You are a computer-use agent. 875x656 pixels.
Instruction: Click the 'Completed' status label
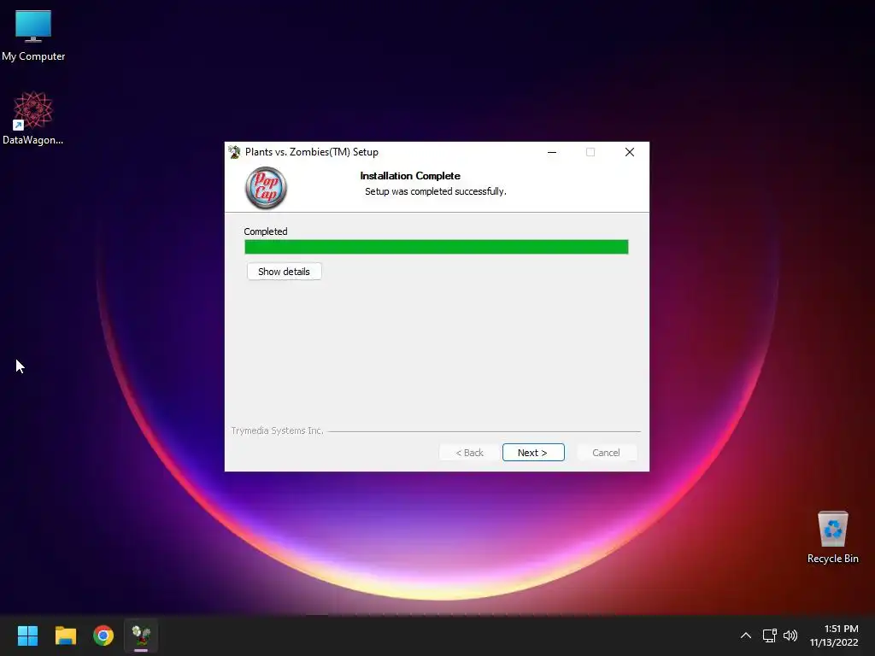tap(266, 231)
